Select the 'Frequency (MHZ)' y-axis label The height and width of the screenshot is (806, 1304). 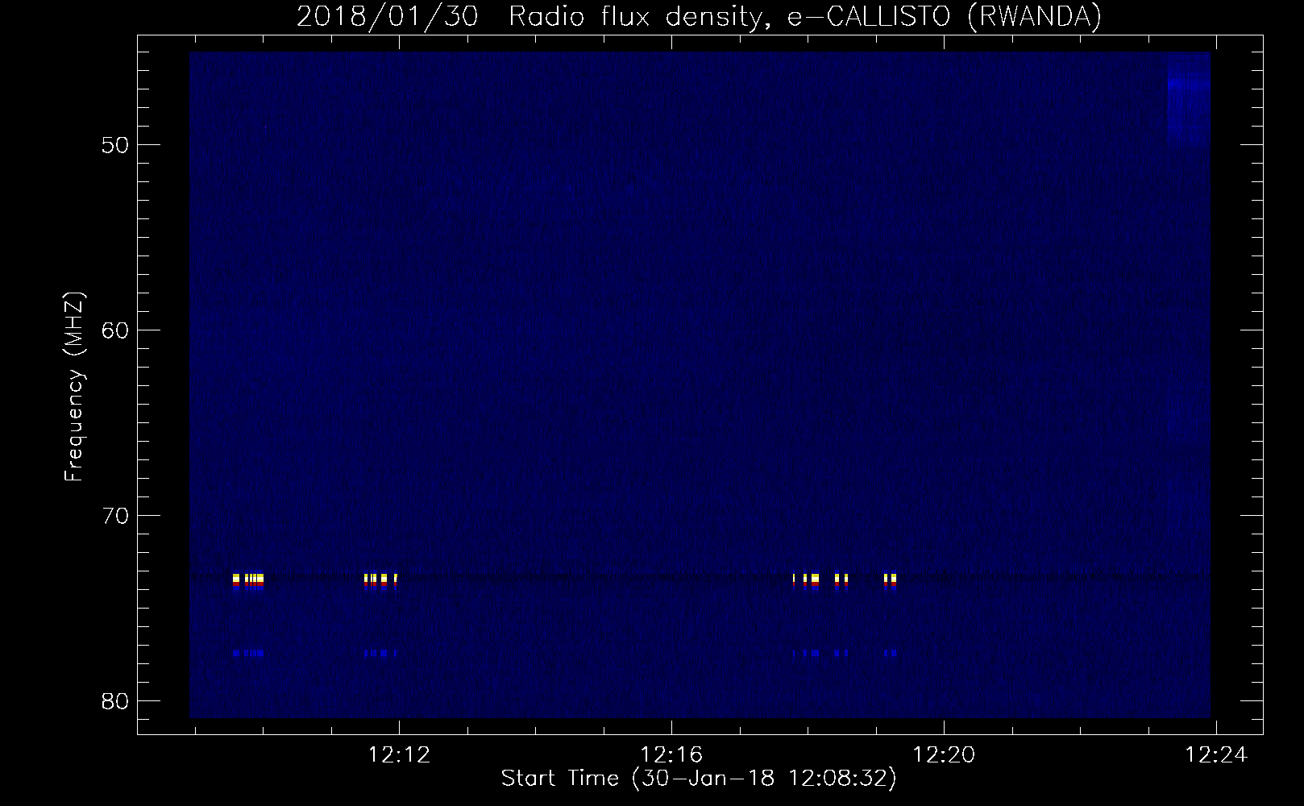point(74,386)
